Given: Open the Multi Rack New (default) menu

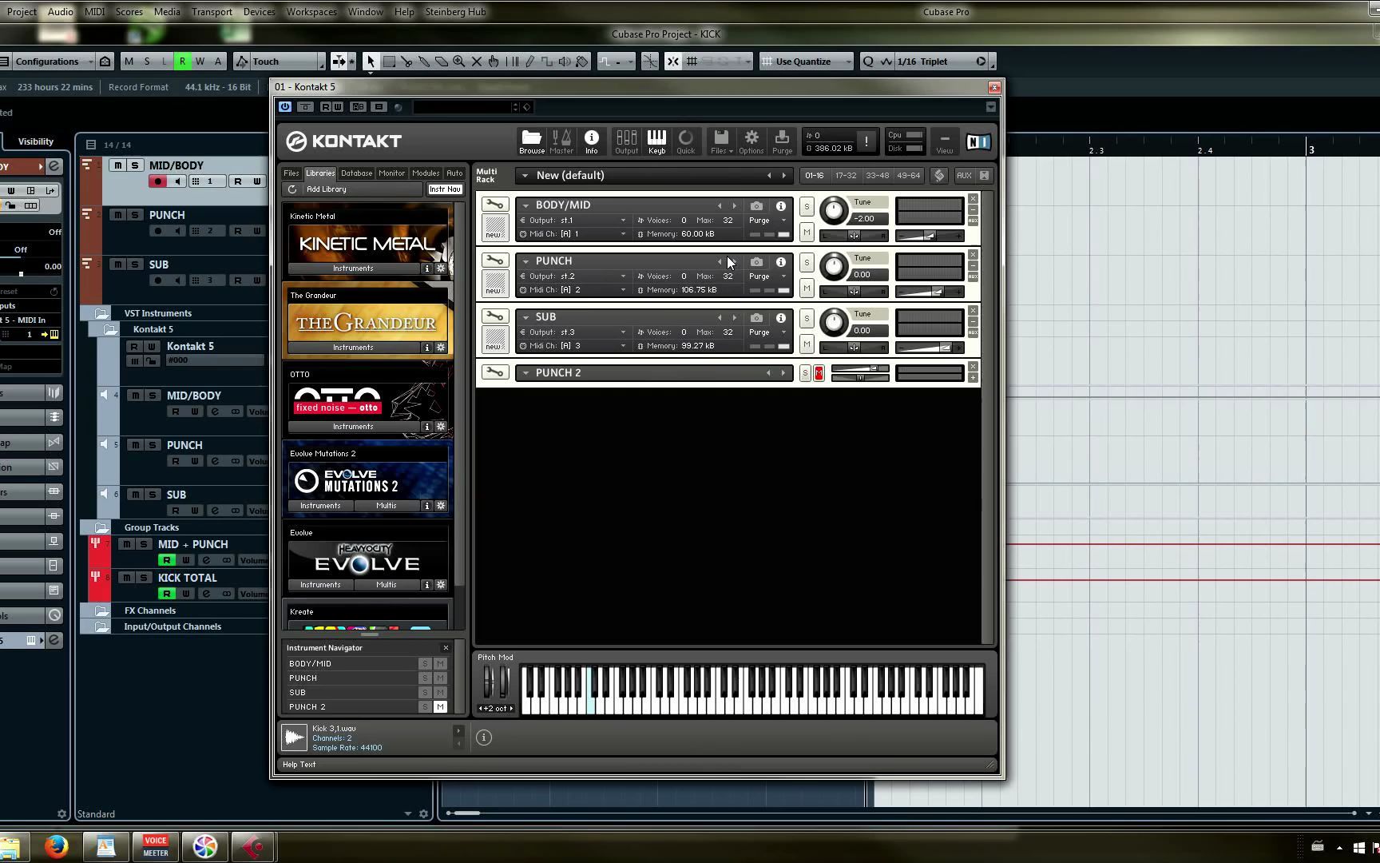Looking at the screenshot, I should [654, 176].
